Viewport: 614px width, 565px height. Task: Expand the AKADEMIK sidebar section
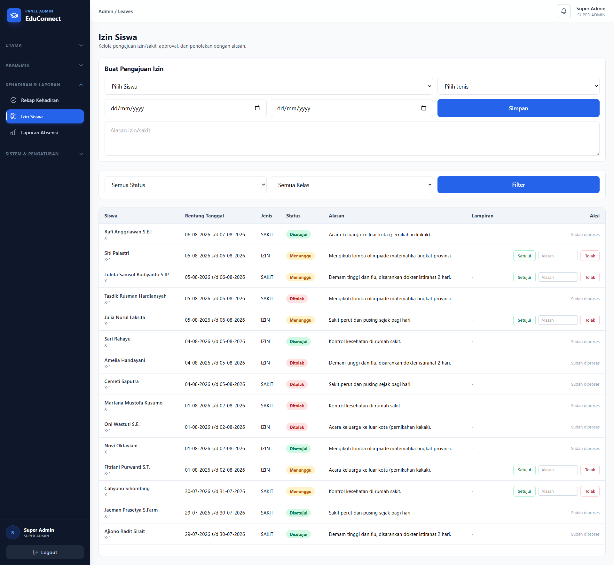pyautogui.click(x=45, y=65)
